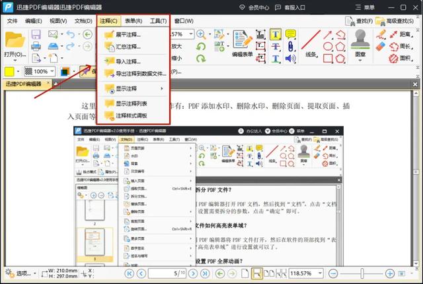This screenshot has height=284, width=423.
Task: Toggle the highlighted layout button in the status bar
Action: (256, 273)
